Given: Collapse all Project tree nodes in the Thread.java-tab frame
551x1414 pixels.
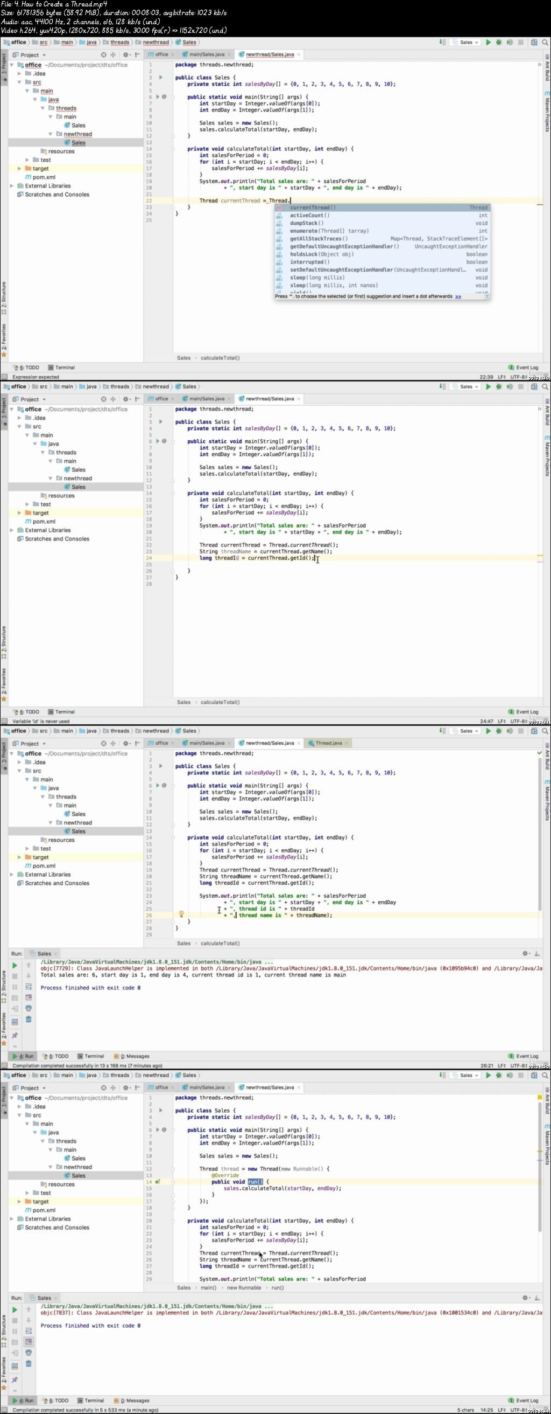Looking at the screenshot, I should coord(114,743).
